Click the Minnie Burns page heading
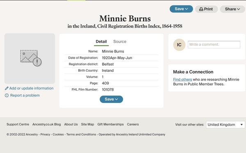Image resolution: width=246 pixels, height=153 pixels. pyautogui.click(x=125, y=18)
